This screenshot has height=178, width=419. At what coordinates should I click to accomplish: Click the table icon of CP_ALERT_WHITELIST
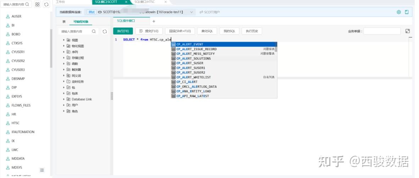(173, 77)
